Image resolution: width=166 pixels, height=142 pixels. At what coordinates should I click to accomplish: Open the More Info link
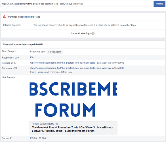click(67, 72)
